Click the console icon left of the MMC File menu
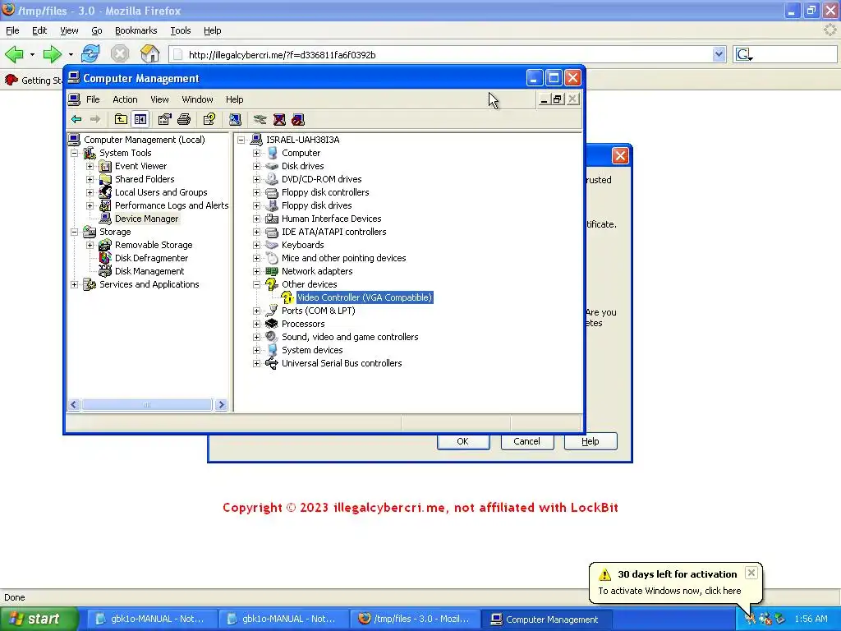841x631 pixels. coord(74,99)
